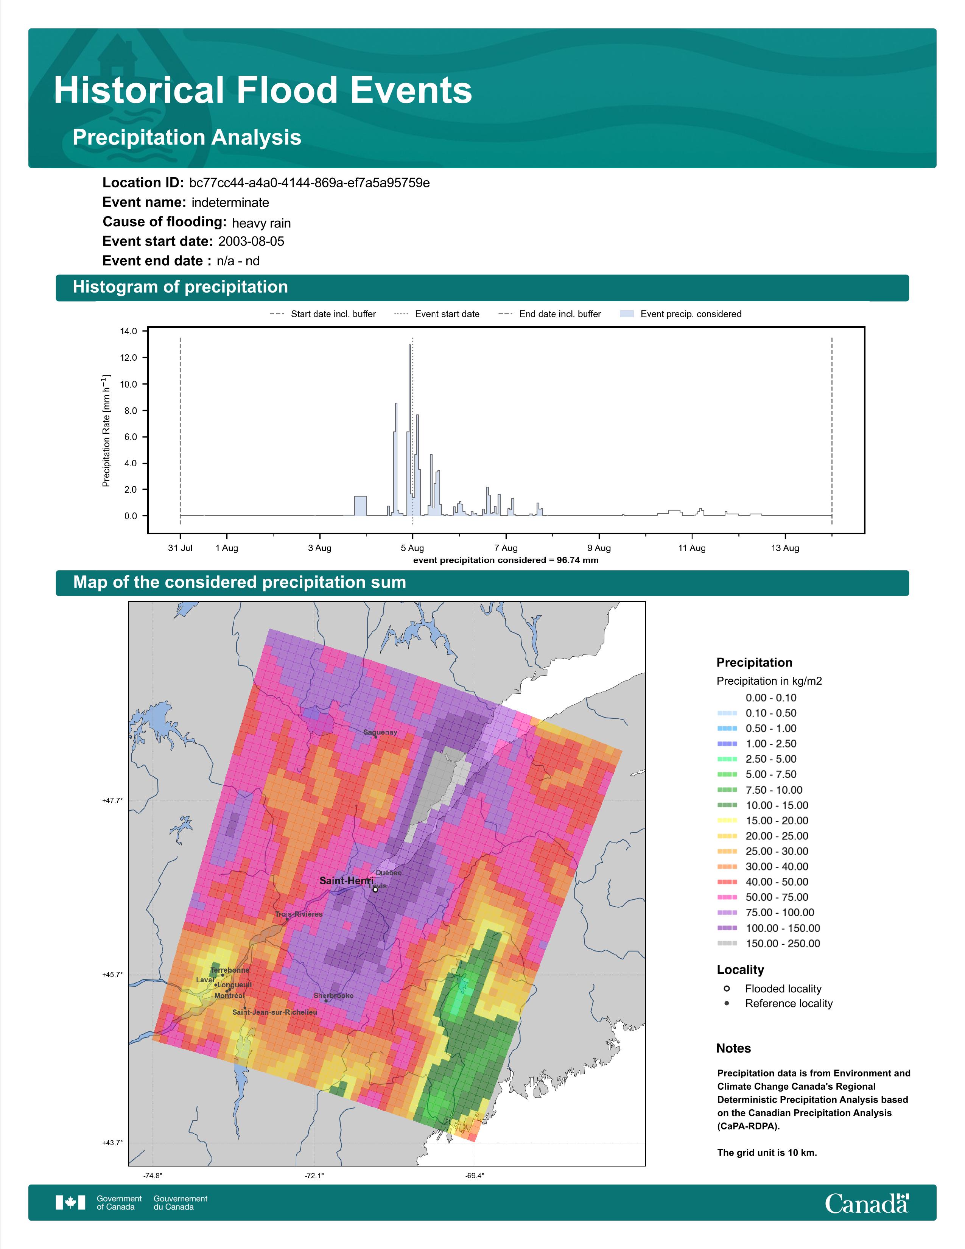This screenshot has height=1249, width=965.
Task: Click the Location ID value bc77cc44-a4a0-4144-869a-ef7a5a95759e
Action: [309, 183]
